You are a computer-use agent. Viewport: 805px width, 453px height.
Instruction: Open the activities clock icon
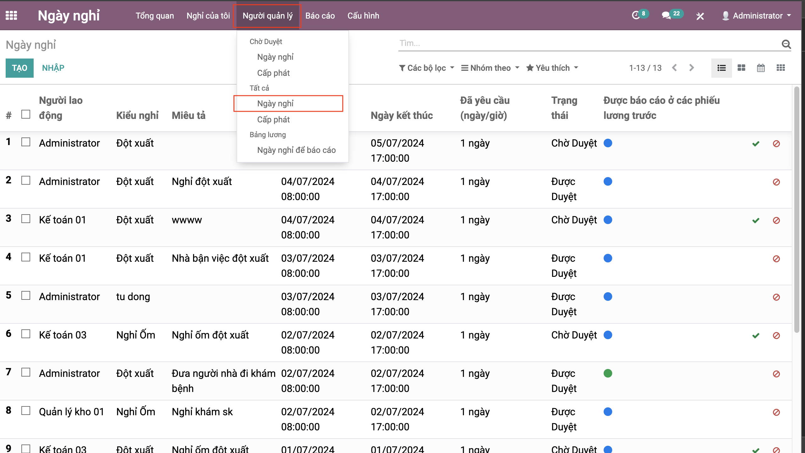(x=636, y=15)
